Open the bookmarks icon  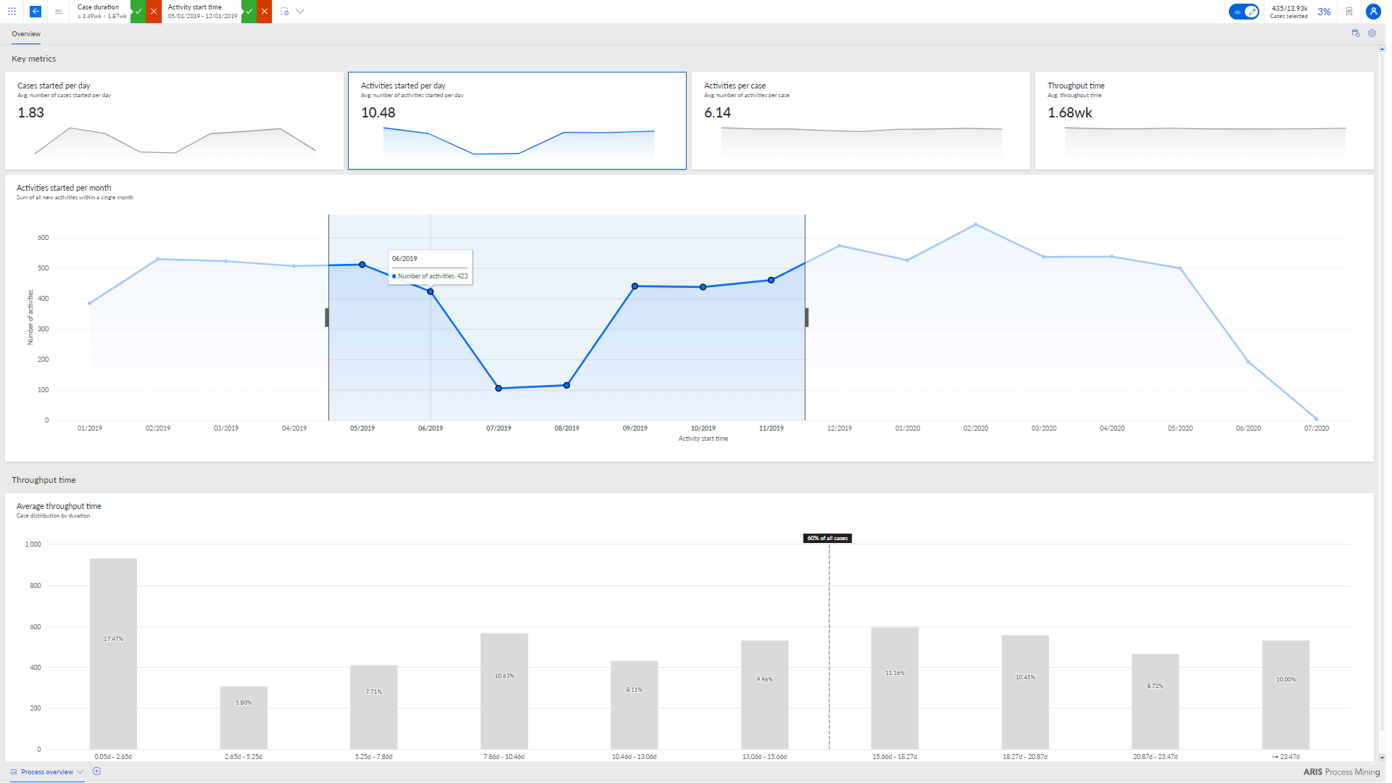pos(1349,12)
